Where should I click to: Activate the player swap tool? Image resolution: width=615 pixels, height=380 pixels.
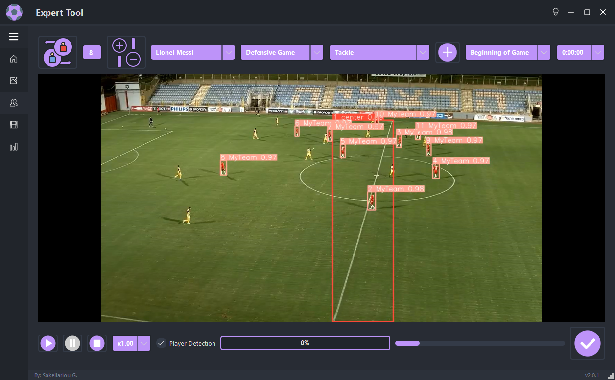coord(57,52)
